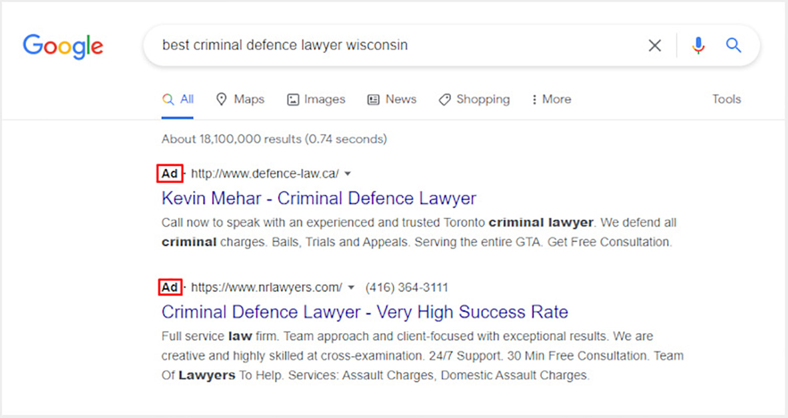Open Shopping results via the tag icon
788x418 pixels.
pyautogui.click(x=444, y=99)
